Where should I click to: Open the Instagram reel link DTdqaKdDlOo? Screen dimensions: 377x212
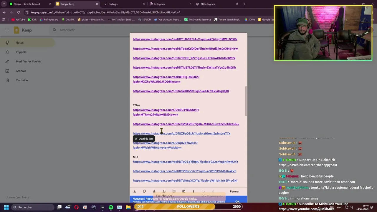pos(185,49)
